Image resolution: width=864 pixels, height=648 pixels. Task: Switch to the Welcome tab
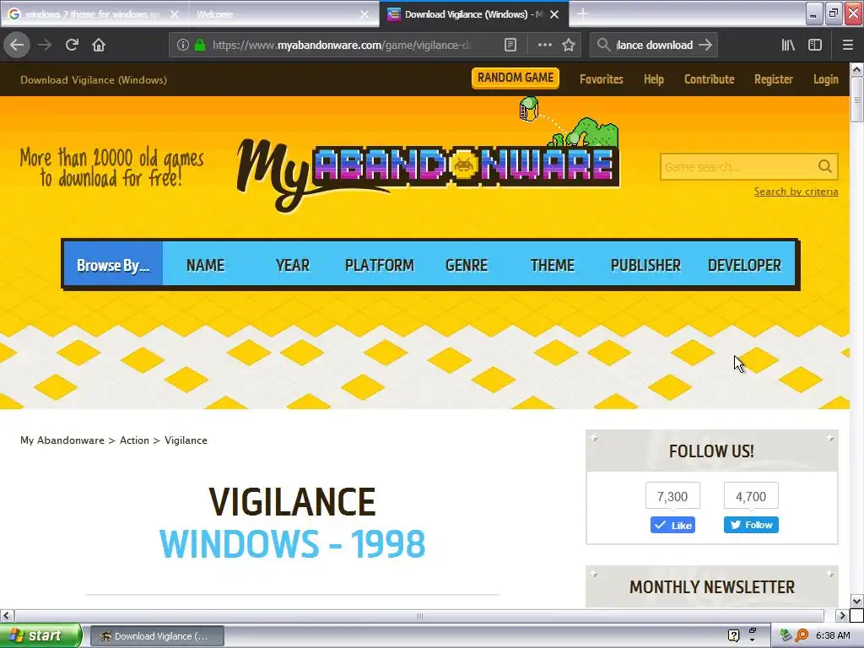(283, 14)
